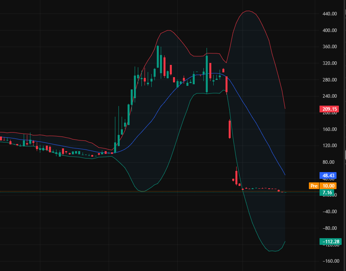Screen dimensions: 346x271
Task: Click the red 209.15 upper band price tag
Action: [x=329, y=109]
